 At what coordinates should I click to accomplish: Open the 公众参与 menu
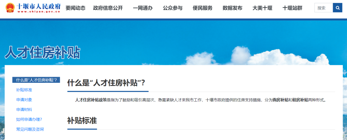(x=173, y=8)
